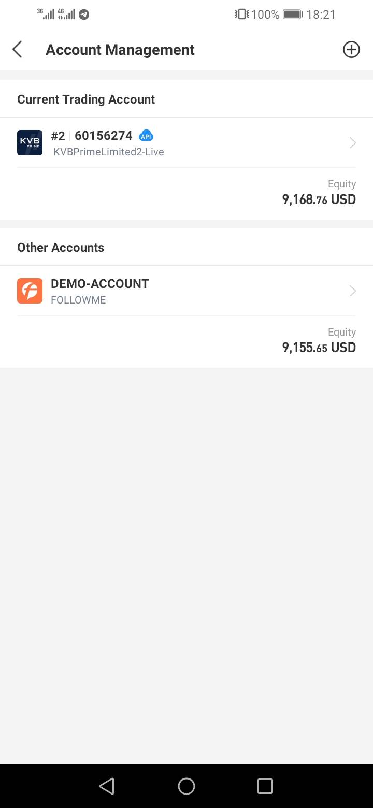This screenshot has height=808, width=373.
Task: Select account number 60156274
Action: point(104,136)
